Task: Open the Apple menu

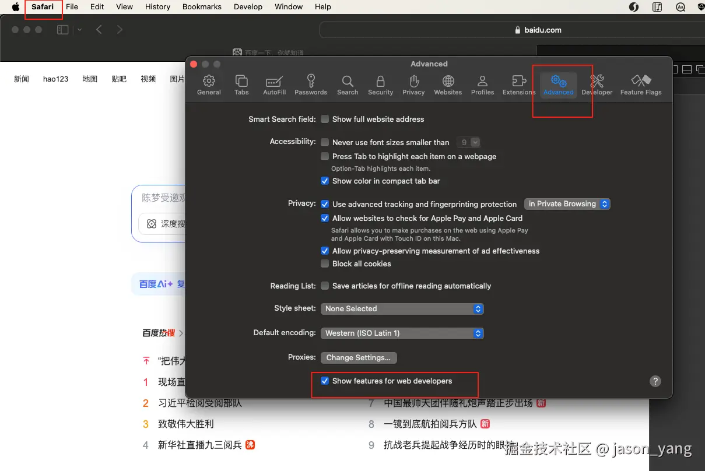Action: 16,7
